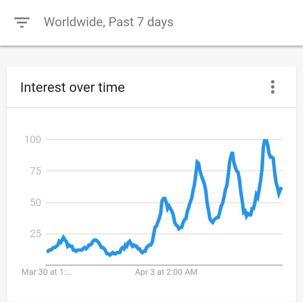Click the 25 y-axis label
Viewport: 303px width, 302px height.
[36, 234]
